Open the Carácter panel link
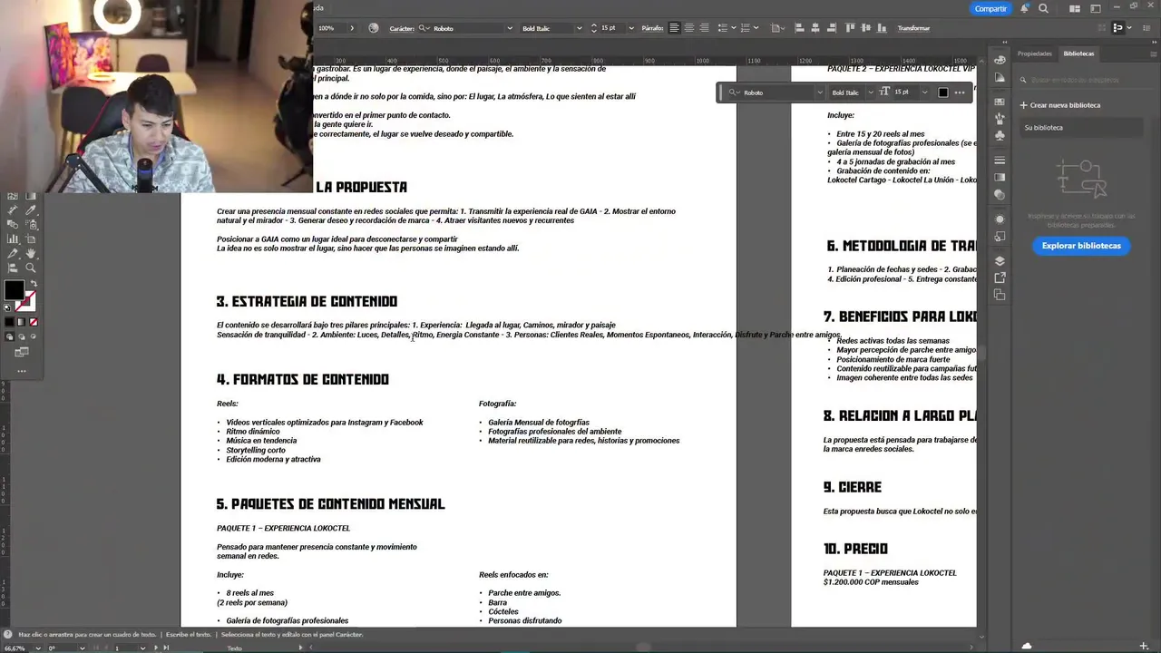Image resolution: width=1161 pixels, height=653 pixels. click(x=402, y=28)
